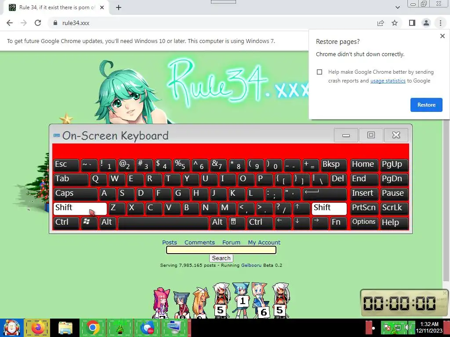Toggle the left Alt key
Screen dimensions: 450x337
click(x=108, y=222)
